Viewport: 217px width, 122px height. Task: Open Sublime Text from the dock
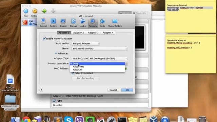[58, 119]
